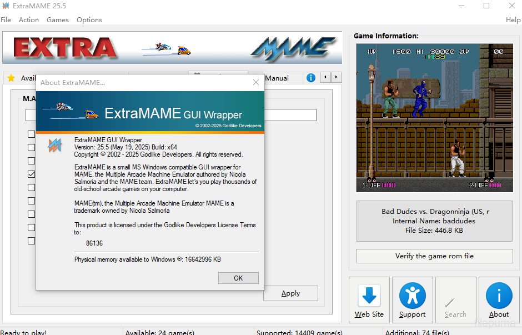Image resolution: width=522 pixels, height=335 pixels.
Task: Click Verify the game rom file
Action: click(434, 256)
